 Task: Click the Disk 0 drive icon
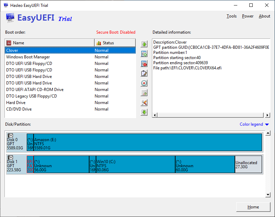coord(10,135)
